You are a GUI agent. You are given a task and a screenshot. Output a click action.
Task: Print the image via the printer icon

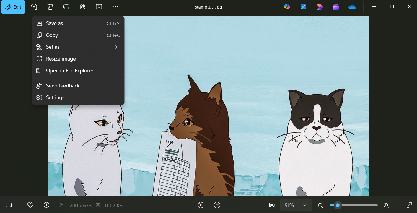click(66, 7)
